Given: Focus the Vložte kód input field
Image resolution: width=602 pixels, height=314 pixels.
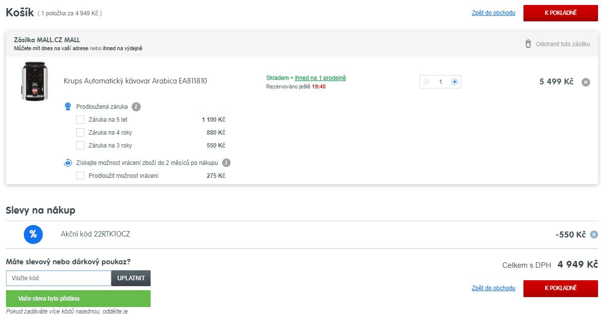Looking at the screenshot, I should coord(59,278).
